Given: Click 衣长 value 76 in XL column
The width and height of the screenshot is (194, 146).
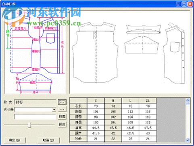Looking at the screenshot, I should pyautogui.click(x=148, y=106).
